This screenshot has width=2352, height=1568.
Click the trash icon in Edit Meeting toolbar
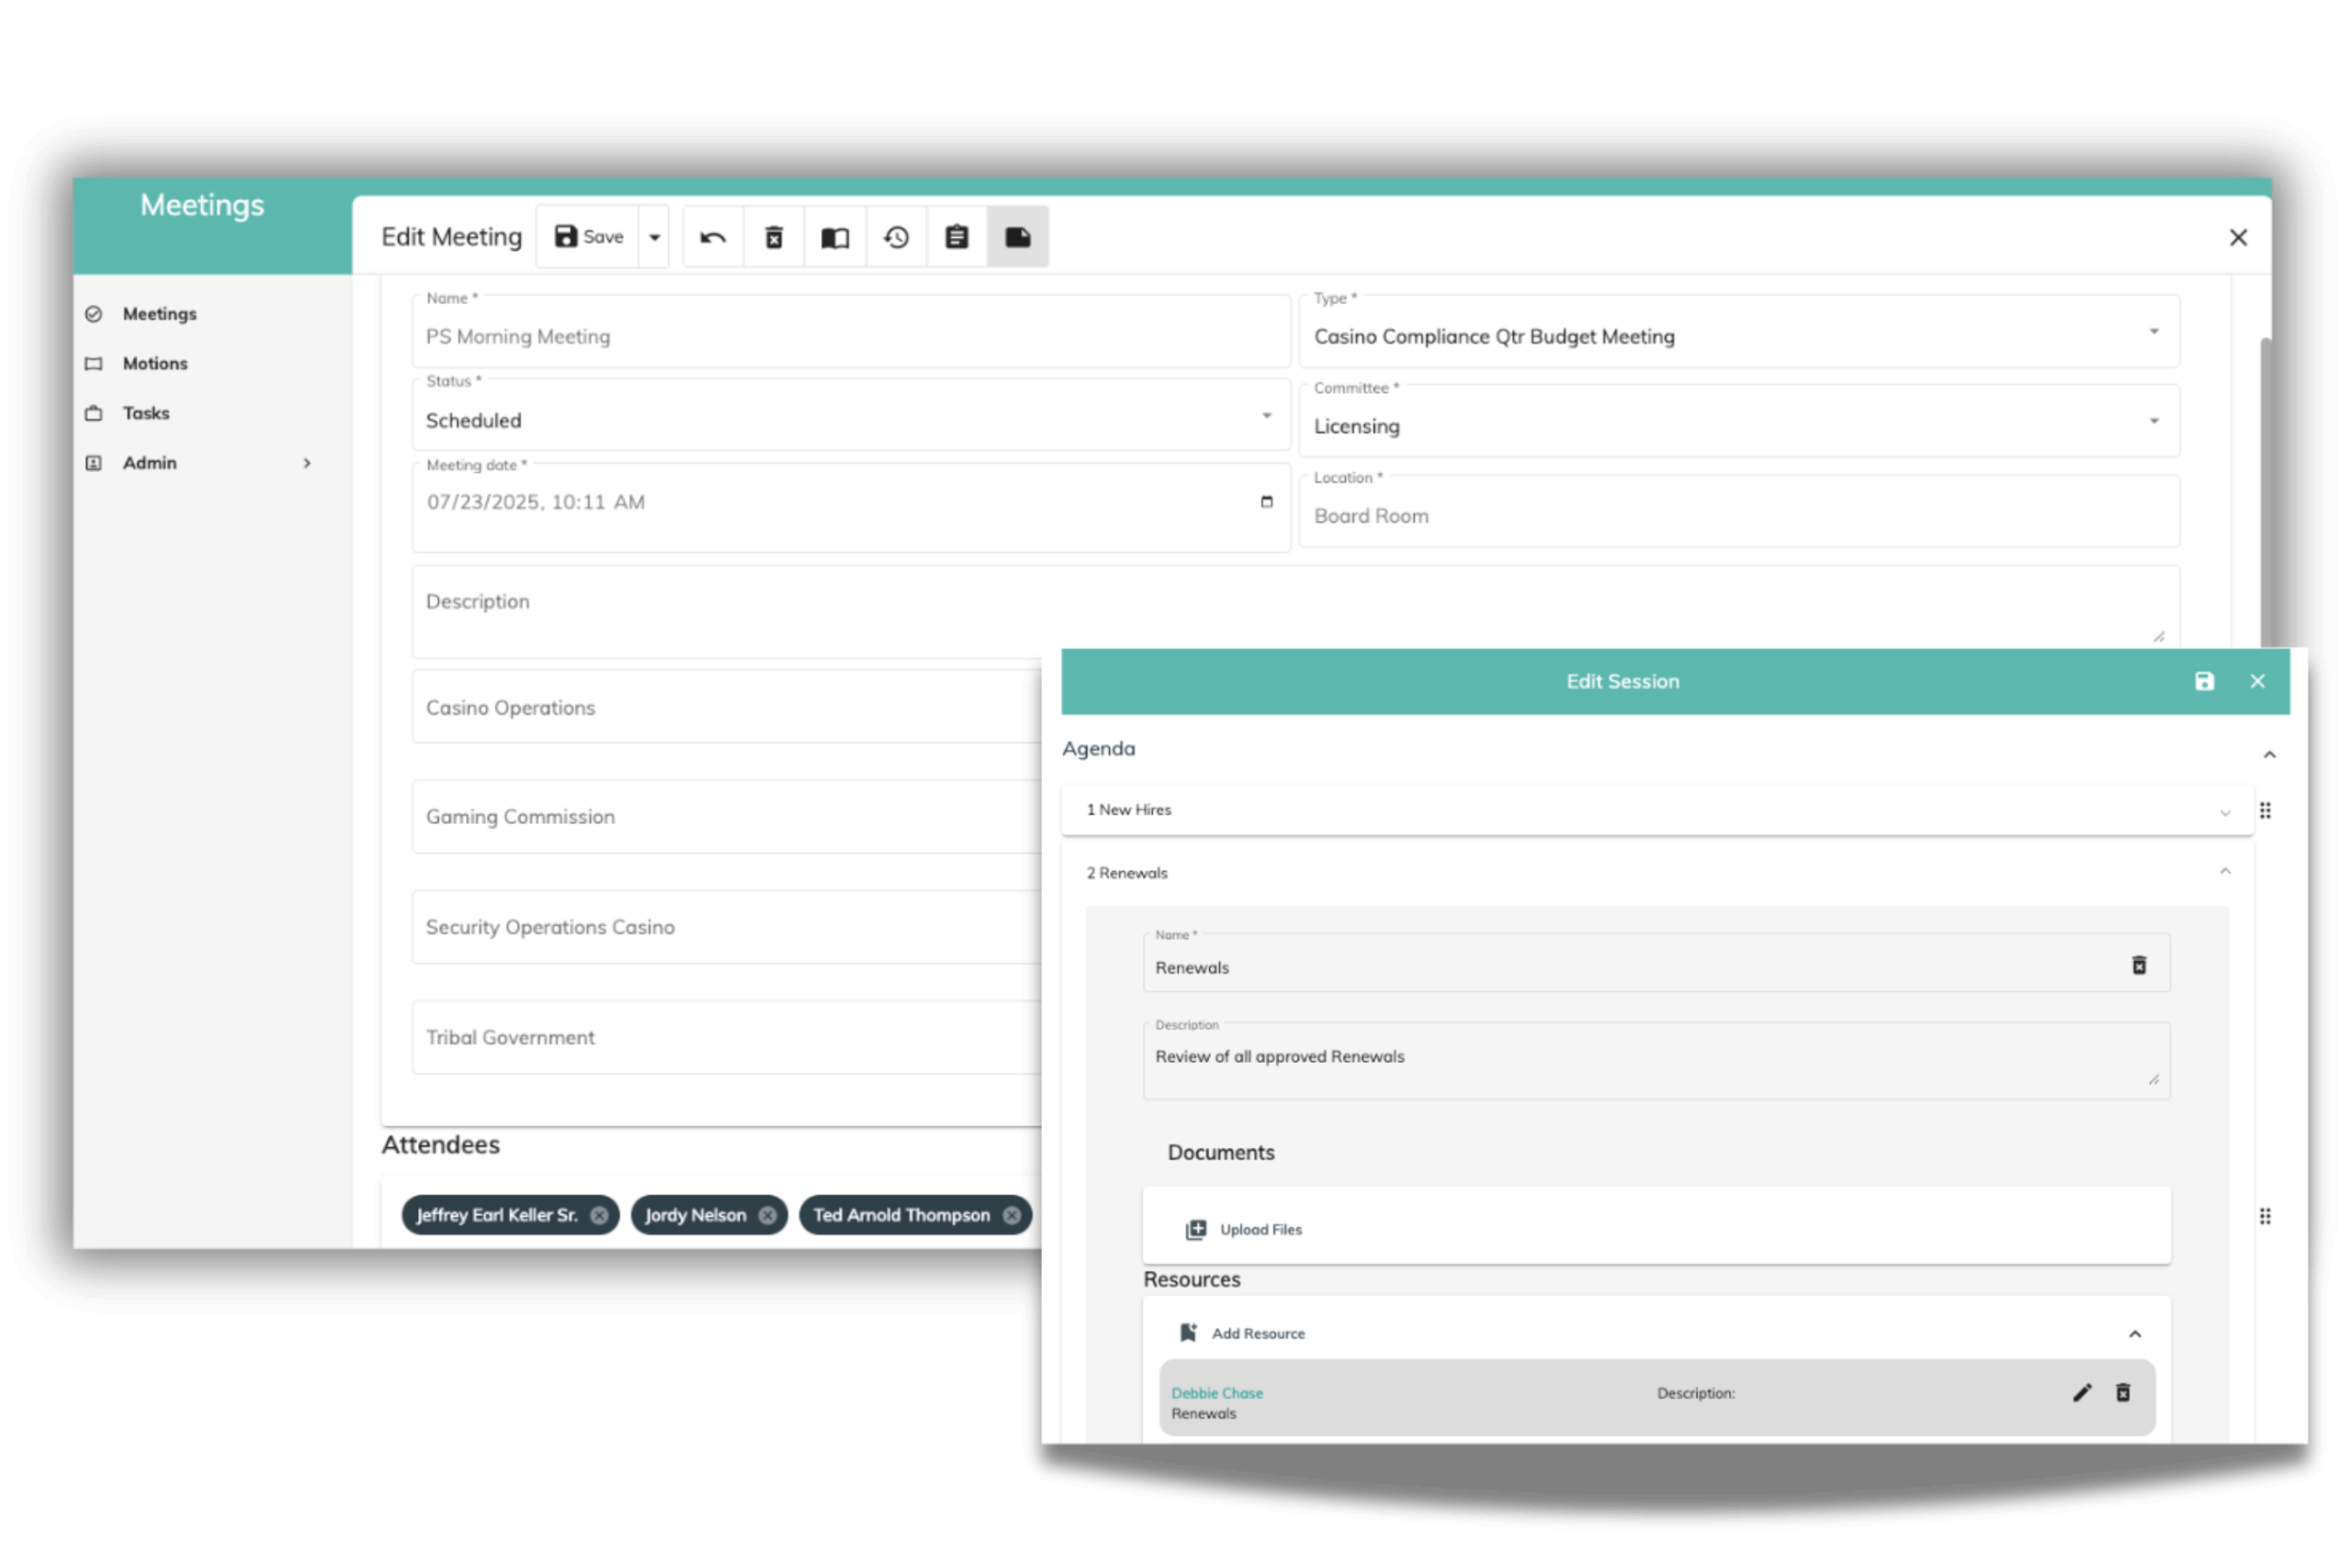click(774, 237)
